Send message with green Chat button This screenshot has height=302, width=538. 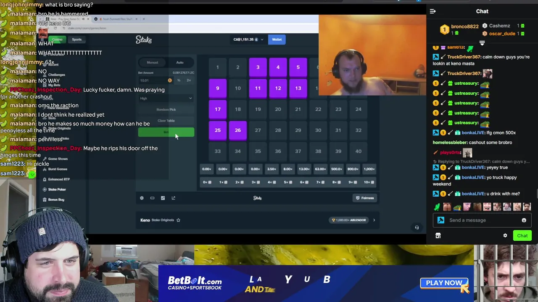click(522, 236)
